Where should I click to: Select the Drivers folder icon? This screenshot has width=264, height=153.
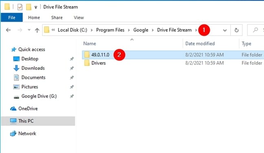pos(87,63)
